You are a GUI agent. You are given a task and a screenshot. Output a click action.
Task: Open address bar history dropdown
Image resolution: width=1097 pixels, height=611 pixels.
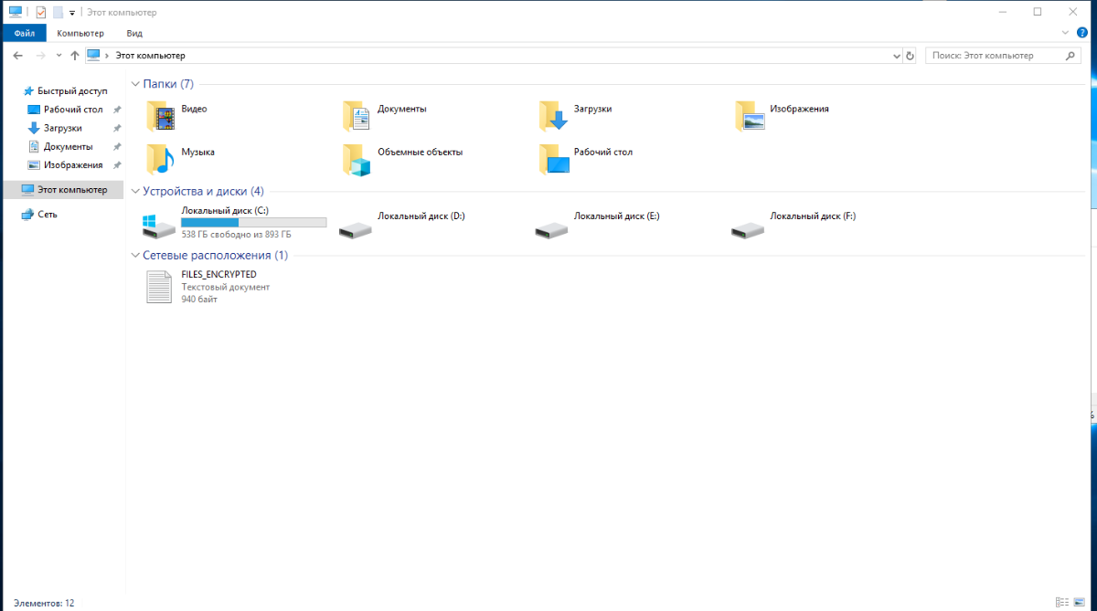click(897, 56)
